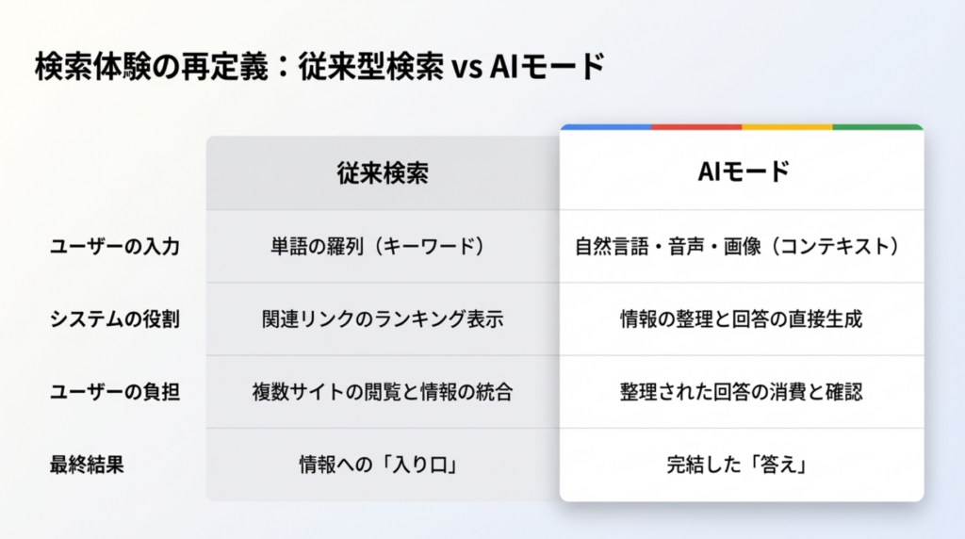Select the ユーザーの入力 row label
965x539 pixels.
(115, 247)
